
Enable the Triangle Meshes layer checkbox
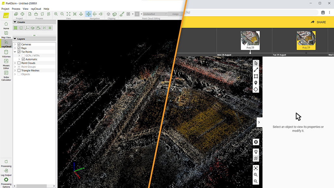click(19, 70)
